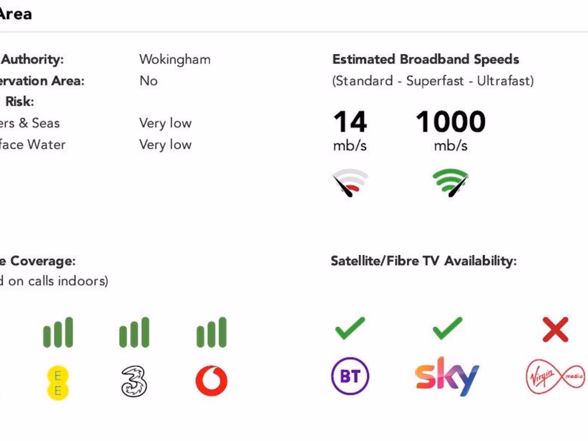Click the Sky logo
Viewport: 588px width, 441px height.
point(447,376)
